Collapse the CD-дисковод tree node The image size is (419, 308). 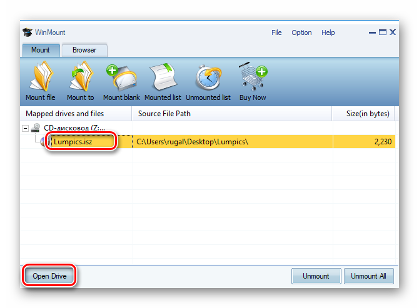(x=25, y=128)
